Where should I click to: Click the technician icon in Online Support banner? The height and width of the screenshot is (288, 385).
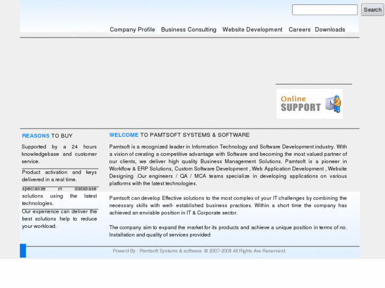tap(333, 104)
